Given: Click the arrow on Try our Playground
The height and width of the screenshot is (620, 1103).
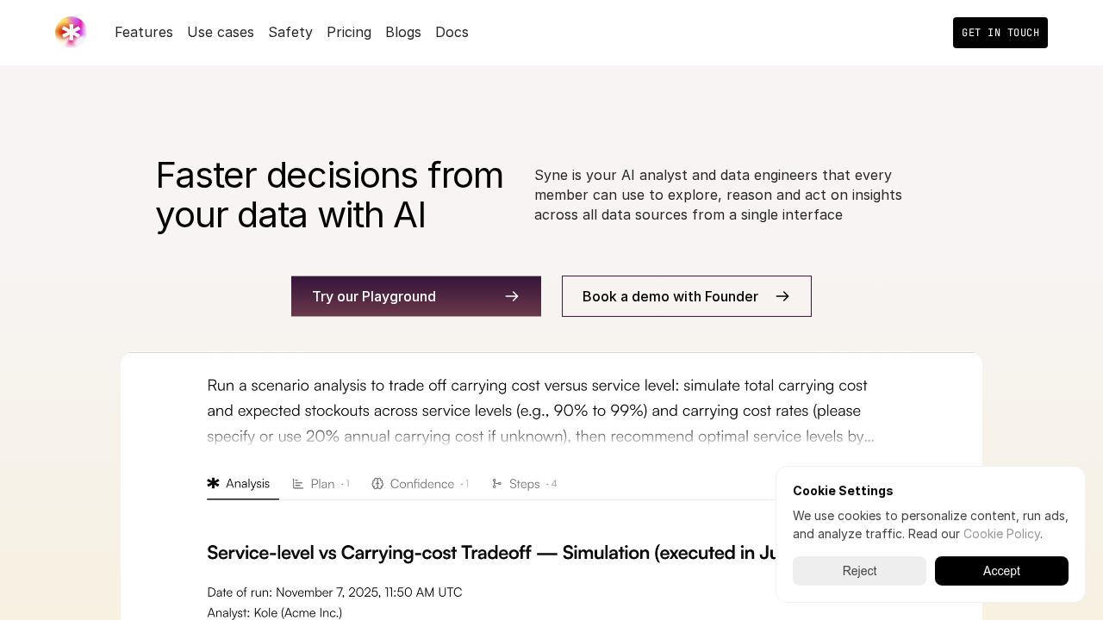Looking at the screenshot, I should pos(512,296).
